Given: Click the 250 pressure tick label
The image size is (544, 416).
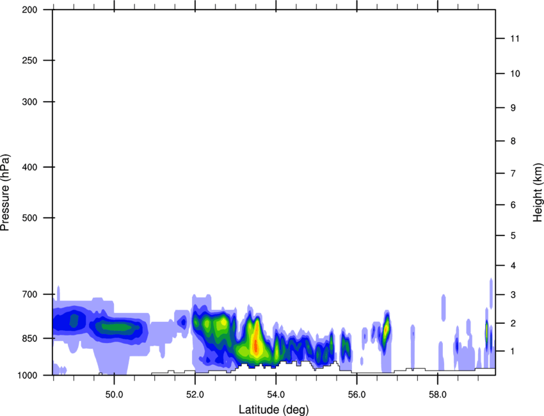Looking at the screenshot, I should tap(29, 60).
